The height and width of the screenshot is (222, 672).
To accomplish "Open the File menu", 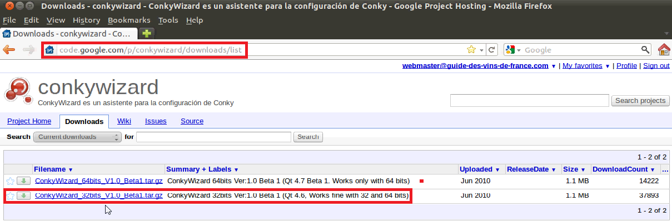I will point(9,20).
